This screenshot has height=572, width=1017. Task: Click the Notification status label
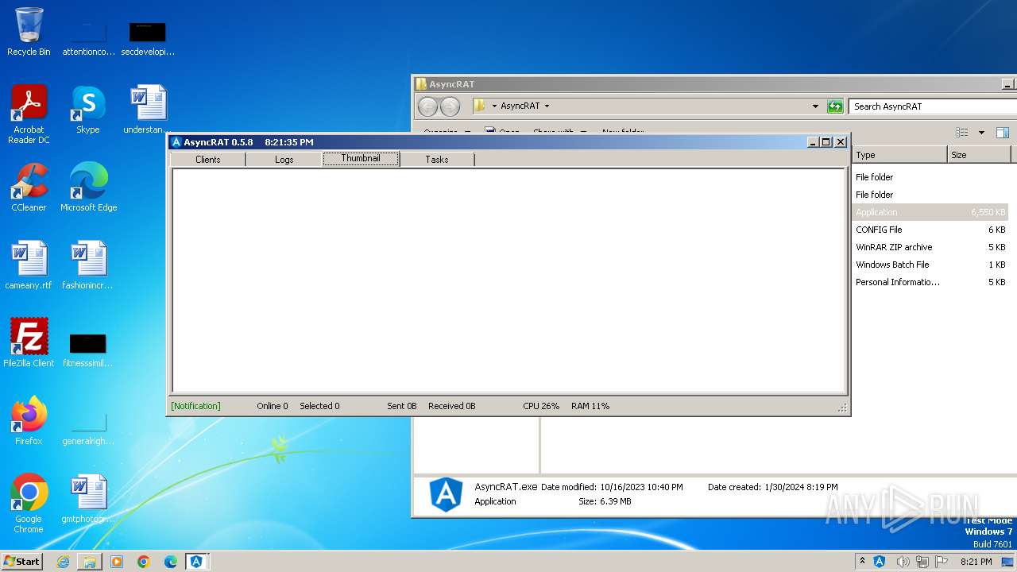[x=195, y=406]
